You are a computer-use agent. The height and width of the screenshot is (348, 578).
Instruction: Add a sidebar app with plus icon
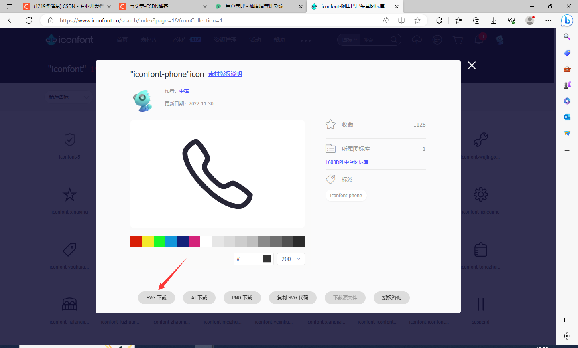pyautogui.click(x=567, y=151)
